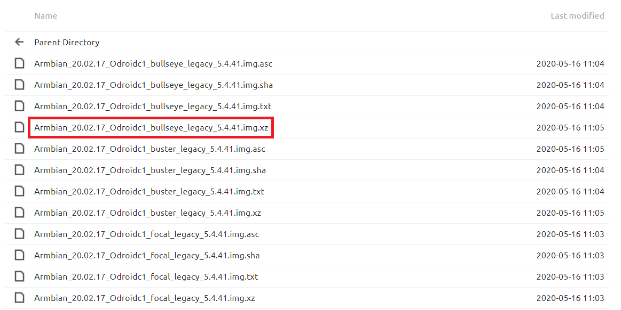The image size is (621, 310).
Task: Open Armbian buster_legacy_5.4.41.img.sha link
Action: (150, 170)
